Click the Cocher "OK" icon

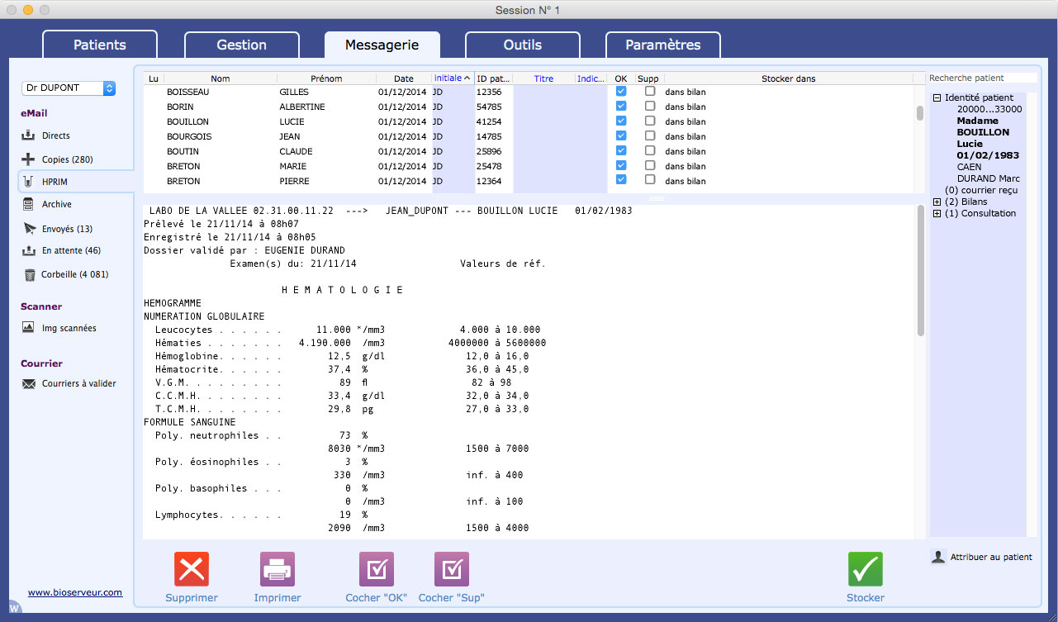(377, 569)
